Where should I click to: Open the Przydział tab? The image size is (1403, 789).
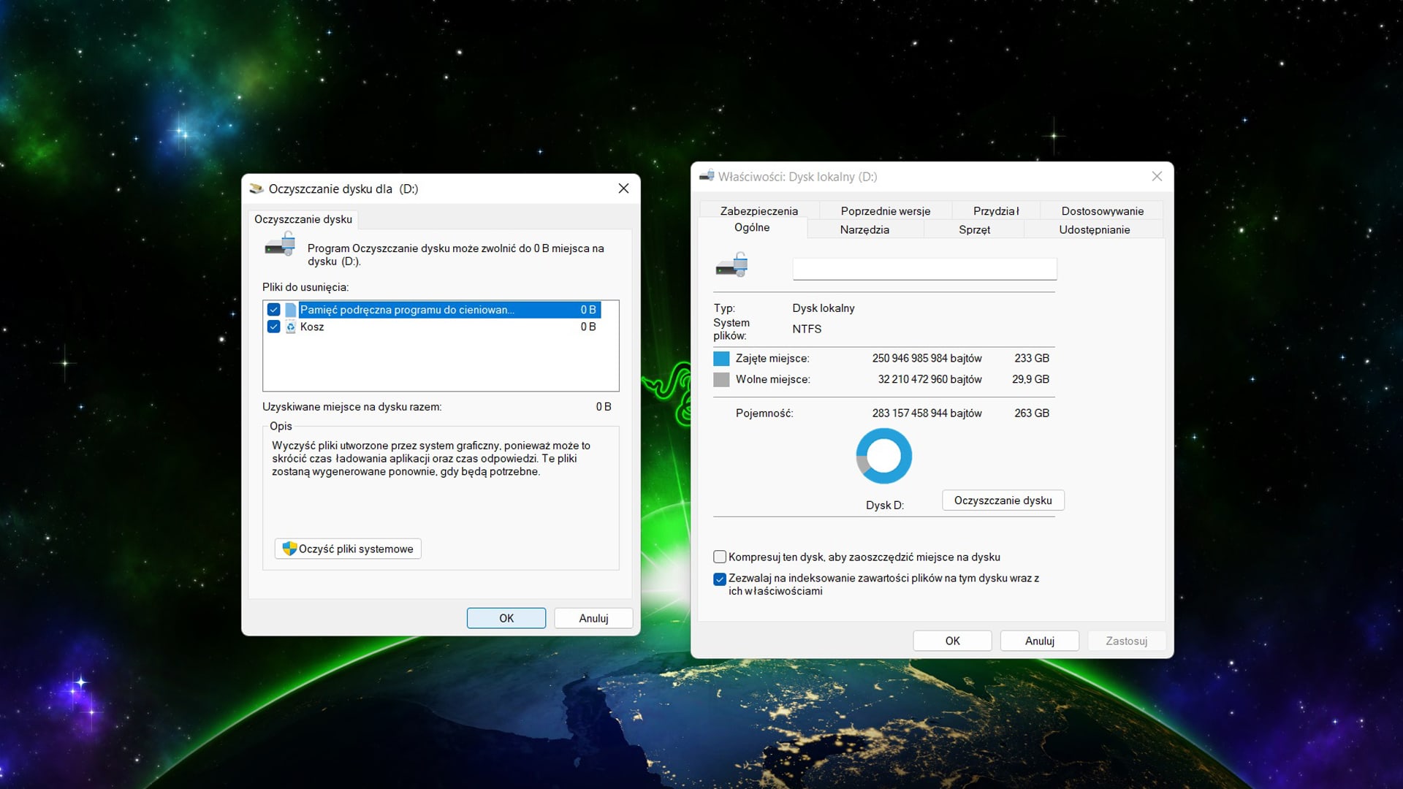[x=996, y=210]
